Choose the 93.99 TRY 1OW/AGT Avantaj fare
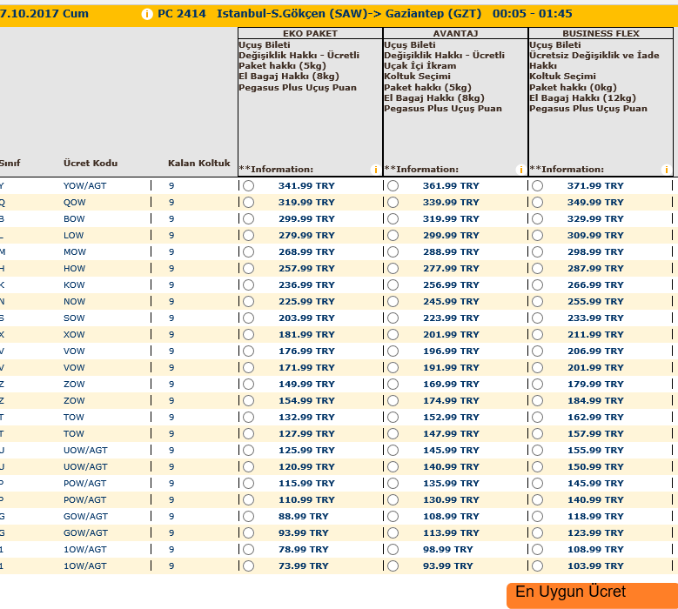This screenshot has width=678, height=609. tap(393, 566)
